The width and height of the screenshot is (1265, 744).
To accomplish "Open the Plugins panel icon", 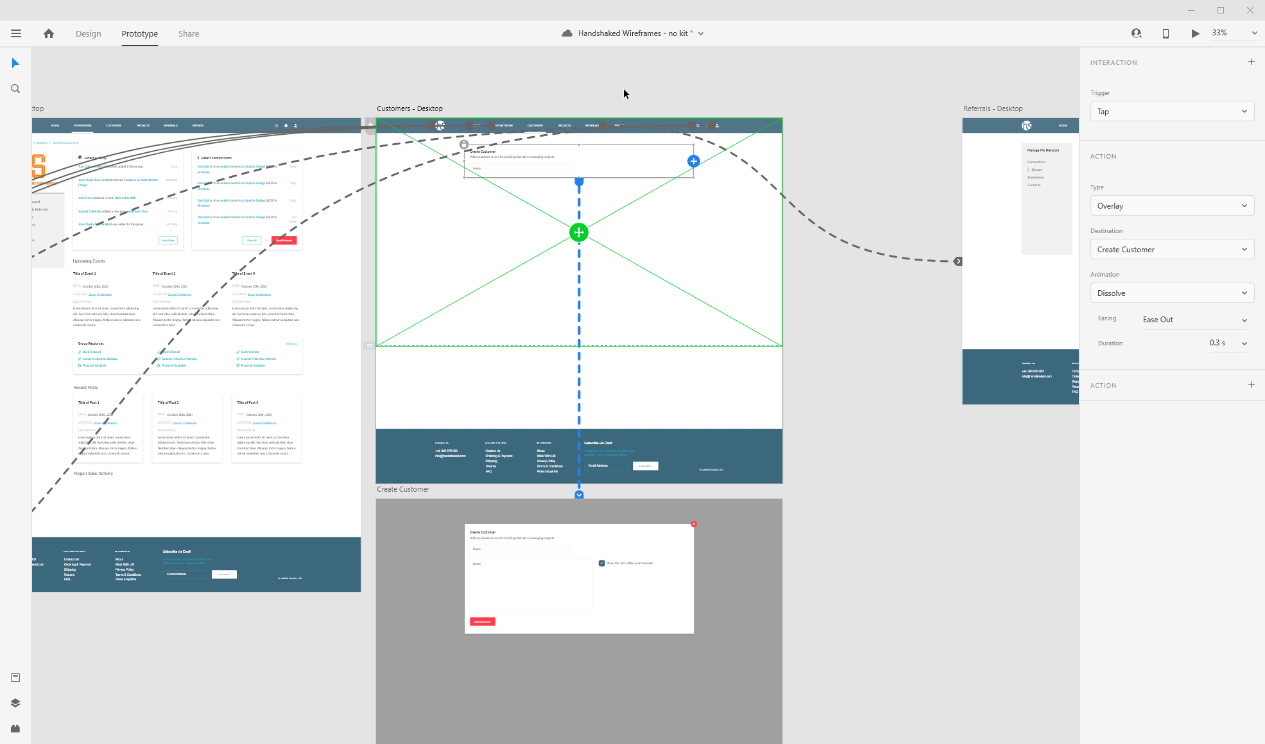I will [15, 729].
